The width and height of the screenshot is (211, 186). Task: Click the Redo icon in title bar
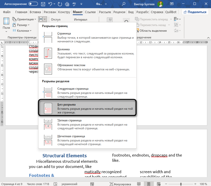(x=60, y=4)
